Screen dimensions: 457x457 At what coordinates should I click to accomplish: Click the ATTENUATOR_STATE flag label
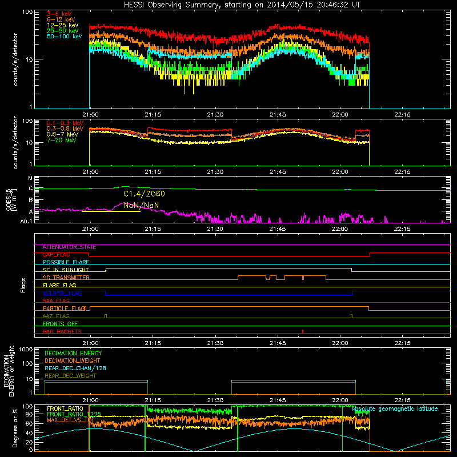pyautogui.click(x=69, y=247)
